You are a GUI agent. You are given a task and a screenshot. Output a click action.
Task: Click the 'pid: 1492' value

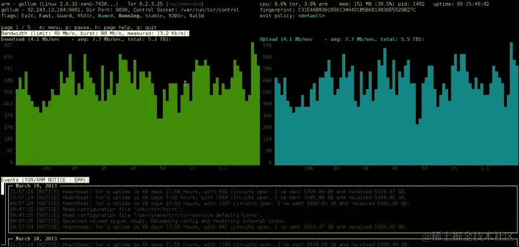(412, 4)
